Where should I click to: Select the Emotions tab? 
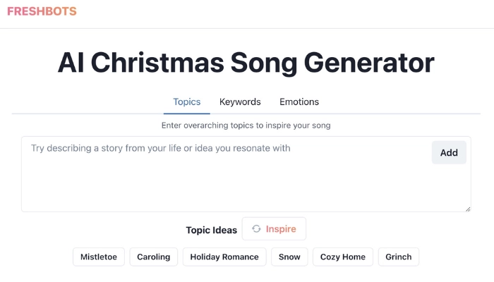[299, 102]
